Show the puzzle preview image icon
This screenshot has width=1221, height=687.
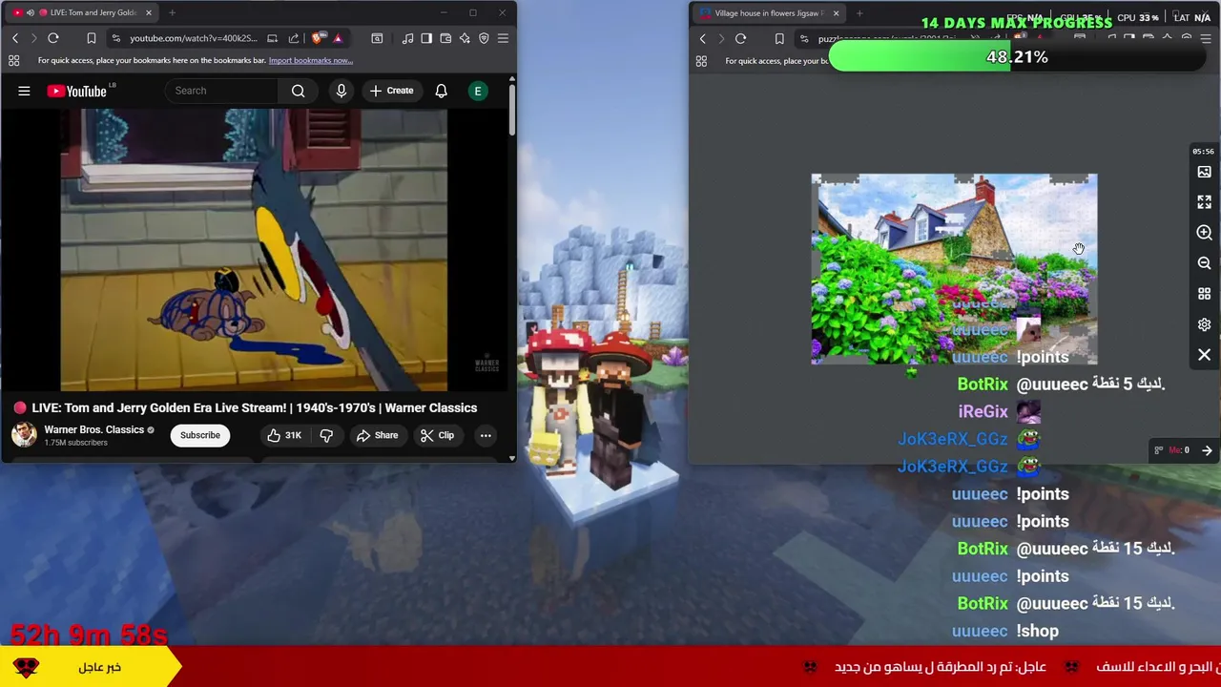(1204, 172)
